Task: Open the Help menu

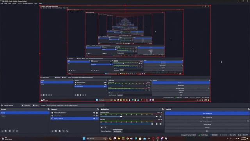Action: (41, 4)
